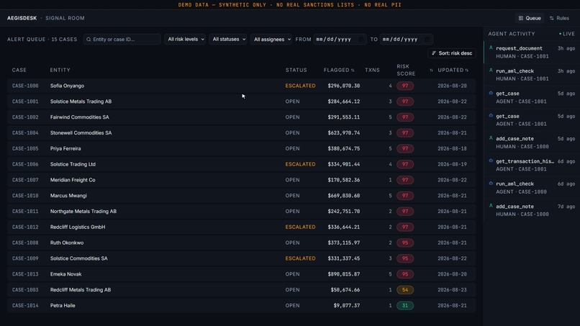Select the Priya Ferreira entity

pyautogui.click(x=65, y=149)
